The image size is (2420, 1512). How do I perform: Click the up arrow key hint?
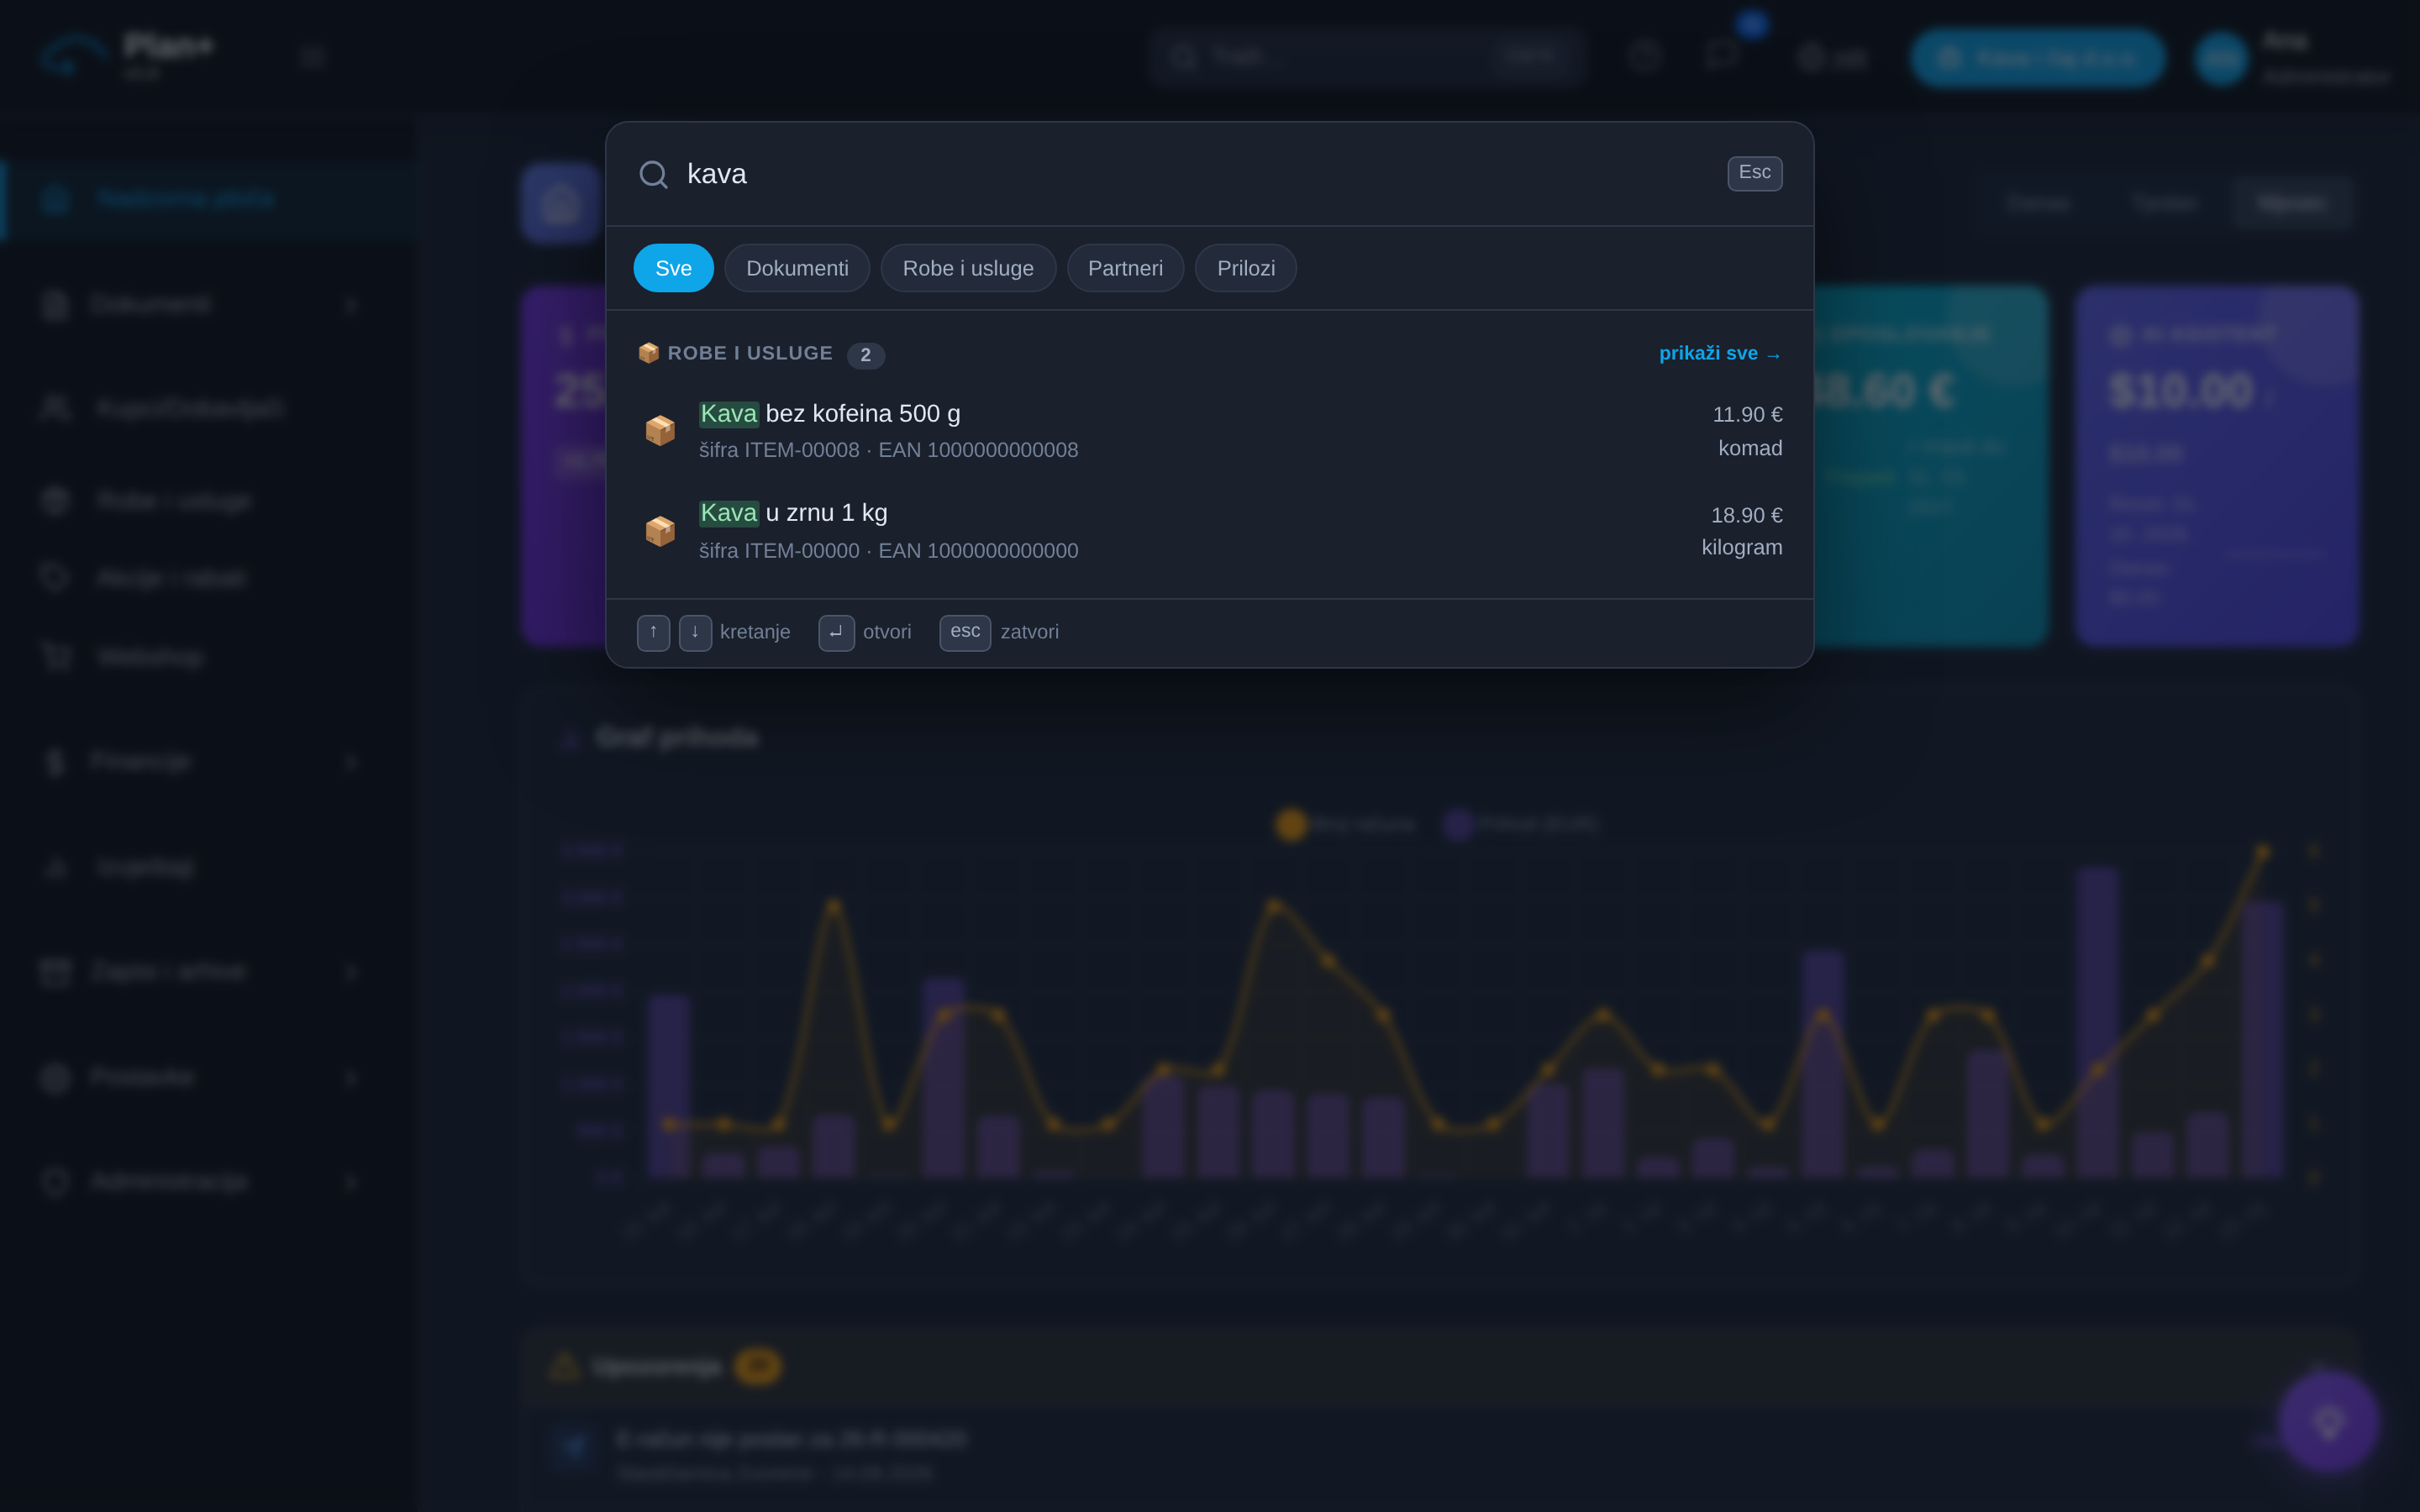coord(653,632)
